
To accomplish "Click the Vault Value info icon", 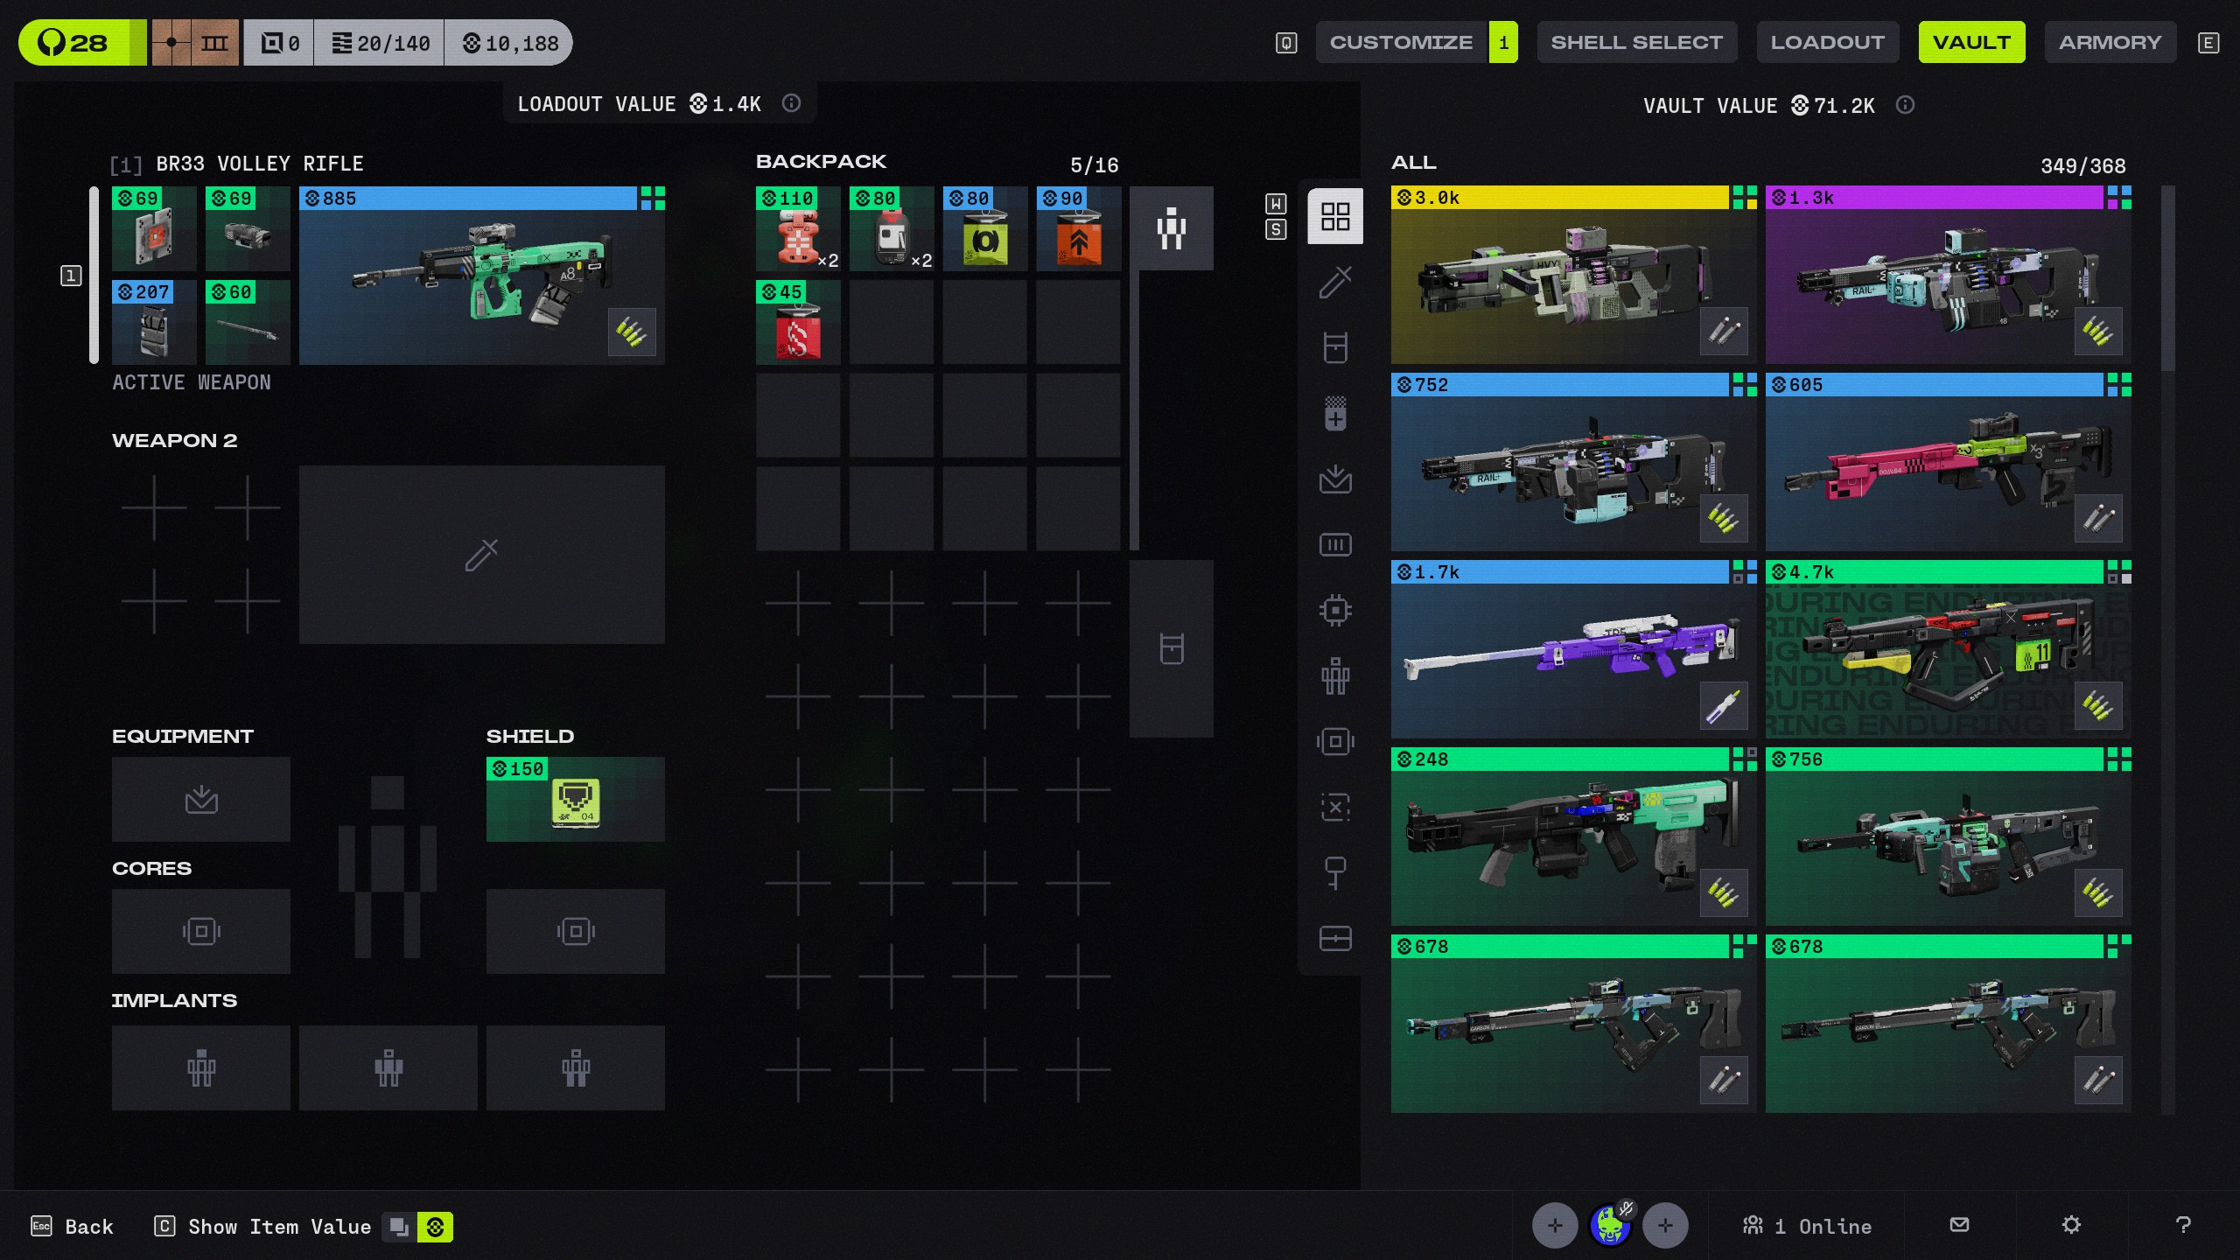I will tap(1905, 105).
